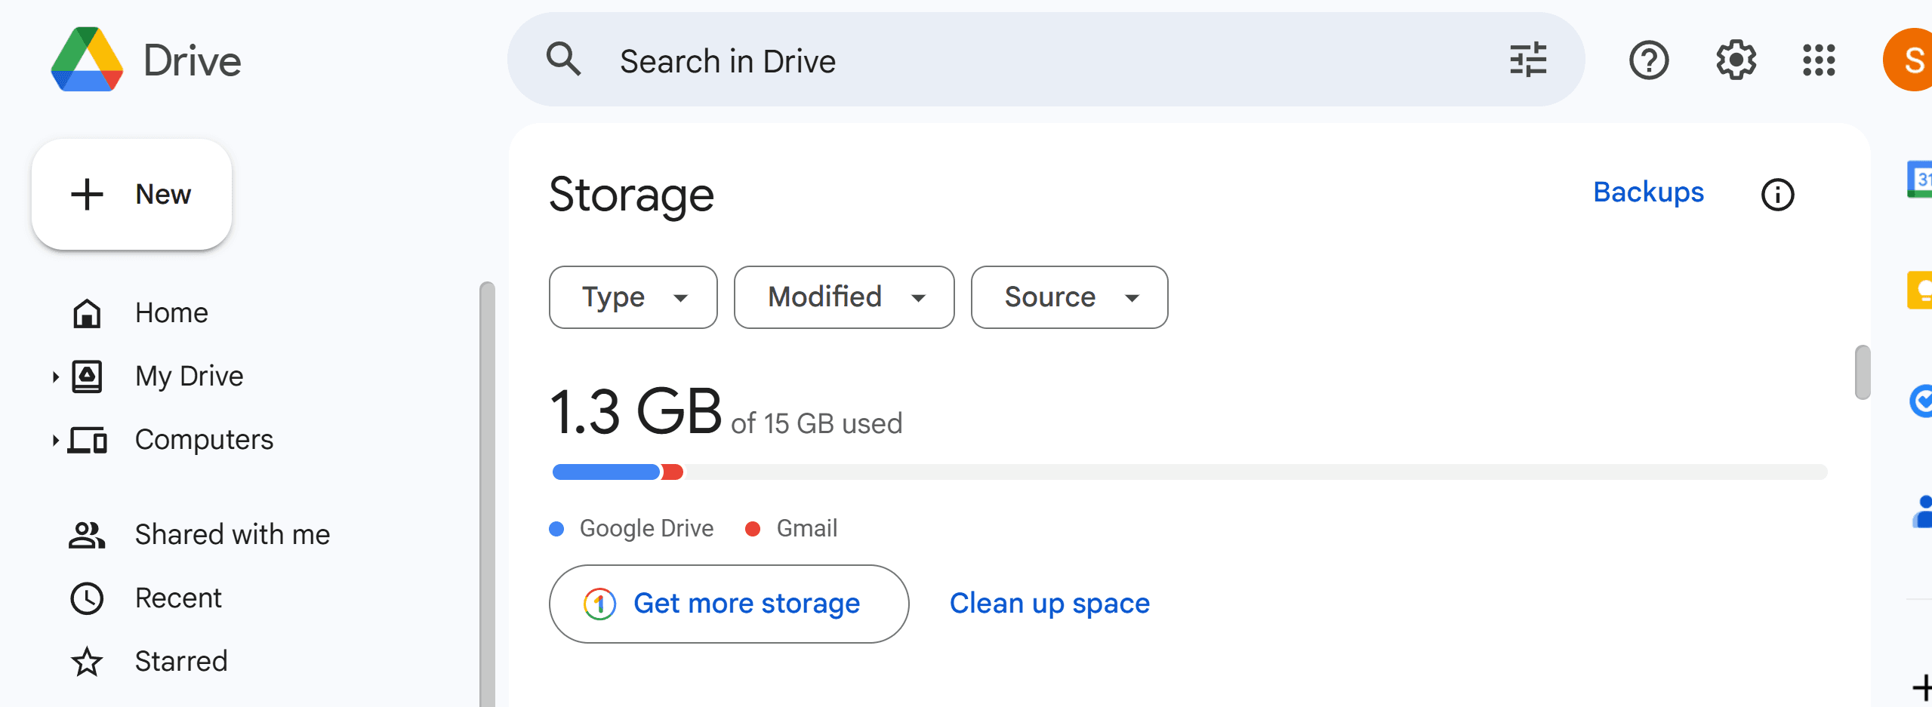Click the storage info icon next to Backups
This screenshot has width=1932, height=707.
coord(1779,194)
